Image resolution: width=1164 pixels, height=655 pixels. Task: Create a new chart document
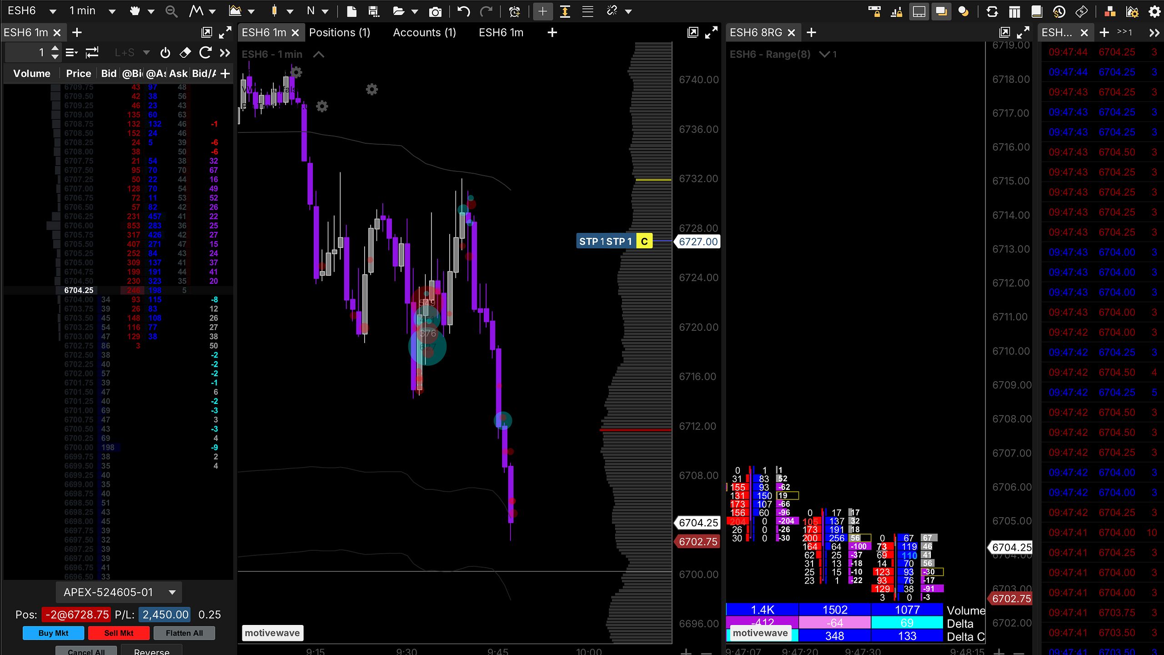click(x=351, y=11)
